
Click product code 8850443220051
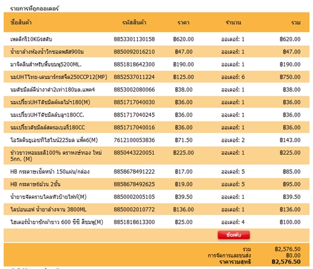pyautogui.click(x=134, y=153)
